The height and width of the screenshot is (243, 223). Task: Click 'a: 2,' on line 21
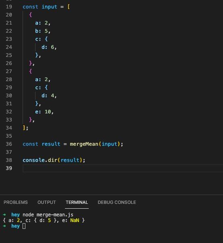43,23
